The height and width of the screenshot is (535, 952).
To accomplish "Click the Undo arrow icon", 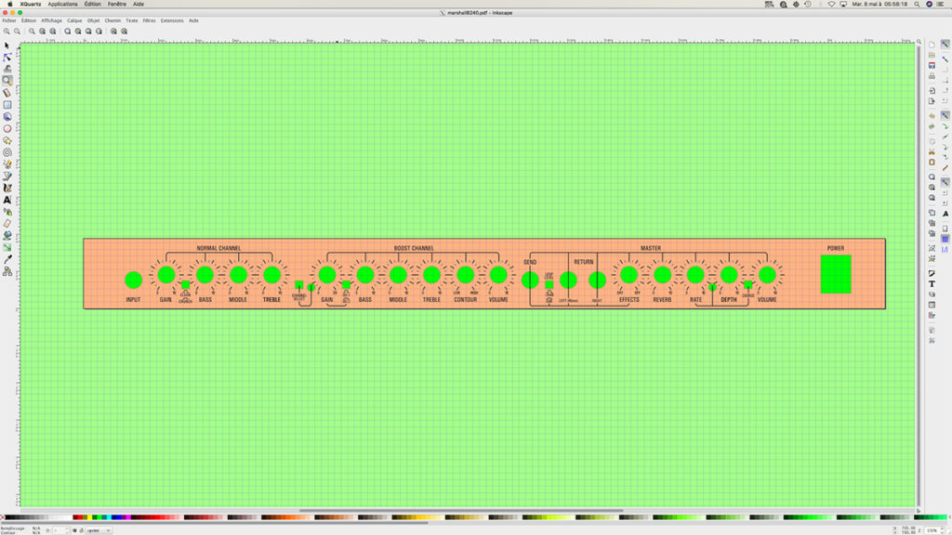I will coord(932,116).
